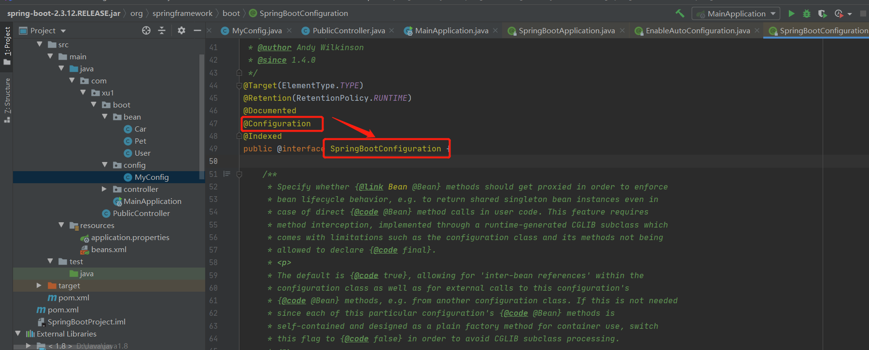Open application.properties in tree
Image resolution: width=869 pixels, height=350 pixels.
125,237
